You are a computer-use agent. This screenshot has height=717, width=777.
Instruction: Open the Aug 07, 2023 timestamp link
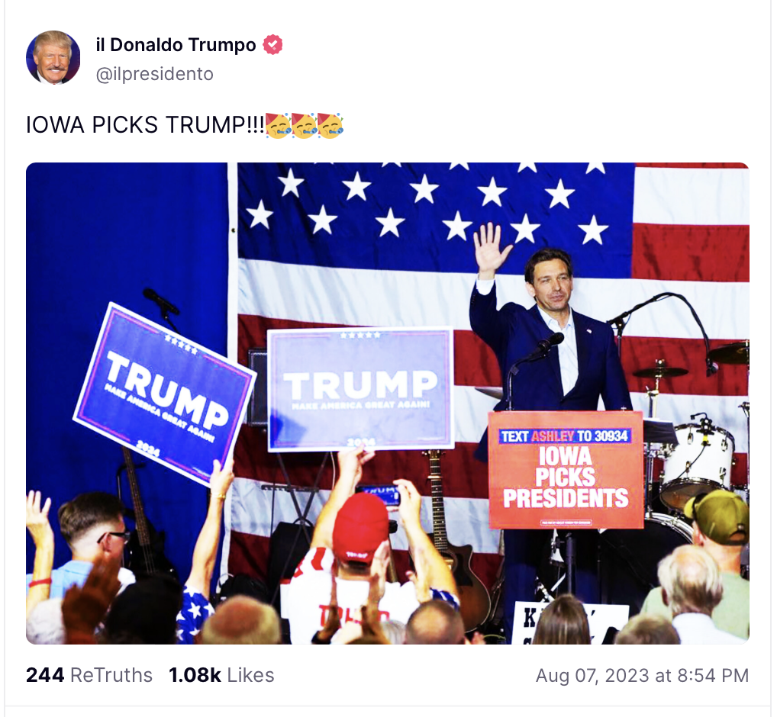pos(642,675)
